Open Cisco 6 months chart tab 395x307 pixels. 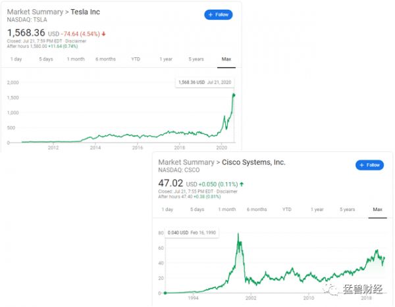click(257, 210)
